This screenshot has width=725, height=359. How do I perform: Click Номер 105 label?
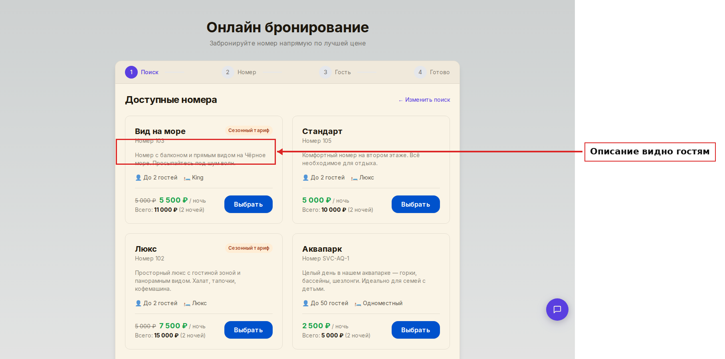[x=317, y=141]
